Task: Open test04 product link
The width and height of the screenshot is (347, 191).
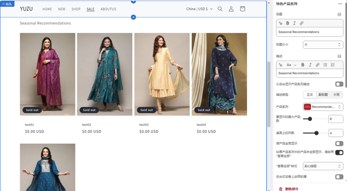Action: [x=201, y=125]
